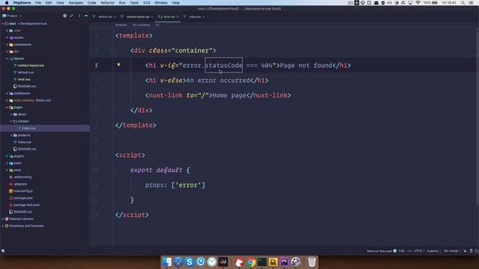
Task: Click the fold marker beside export default
Action: pos(113,170)
